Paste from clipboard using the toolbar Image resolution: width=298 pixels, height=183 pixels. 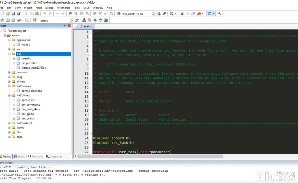coord(37,14)
